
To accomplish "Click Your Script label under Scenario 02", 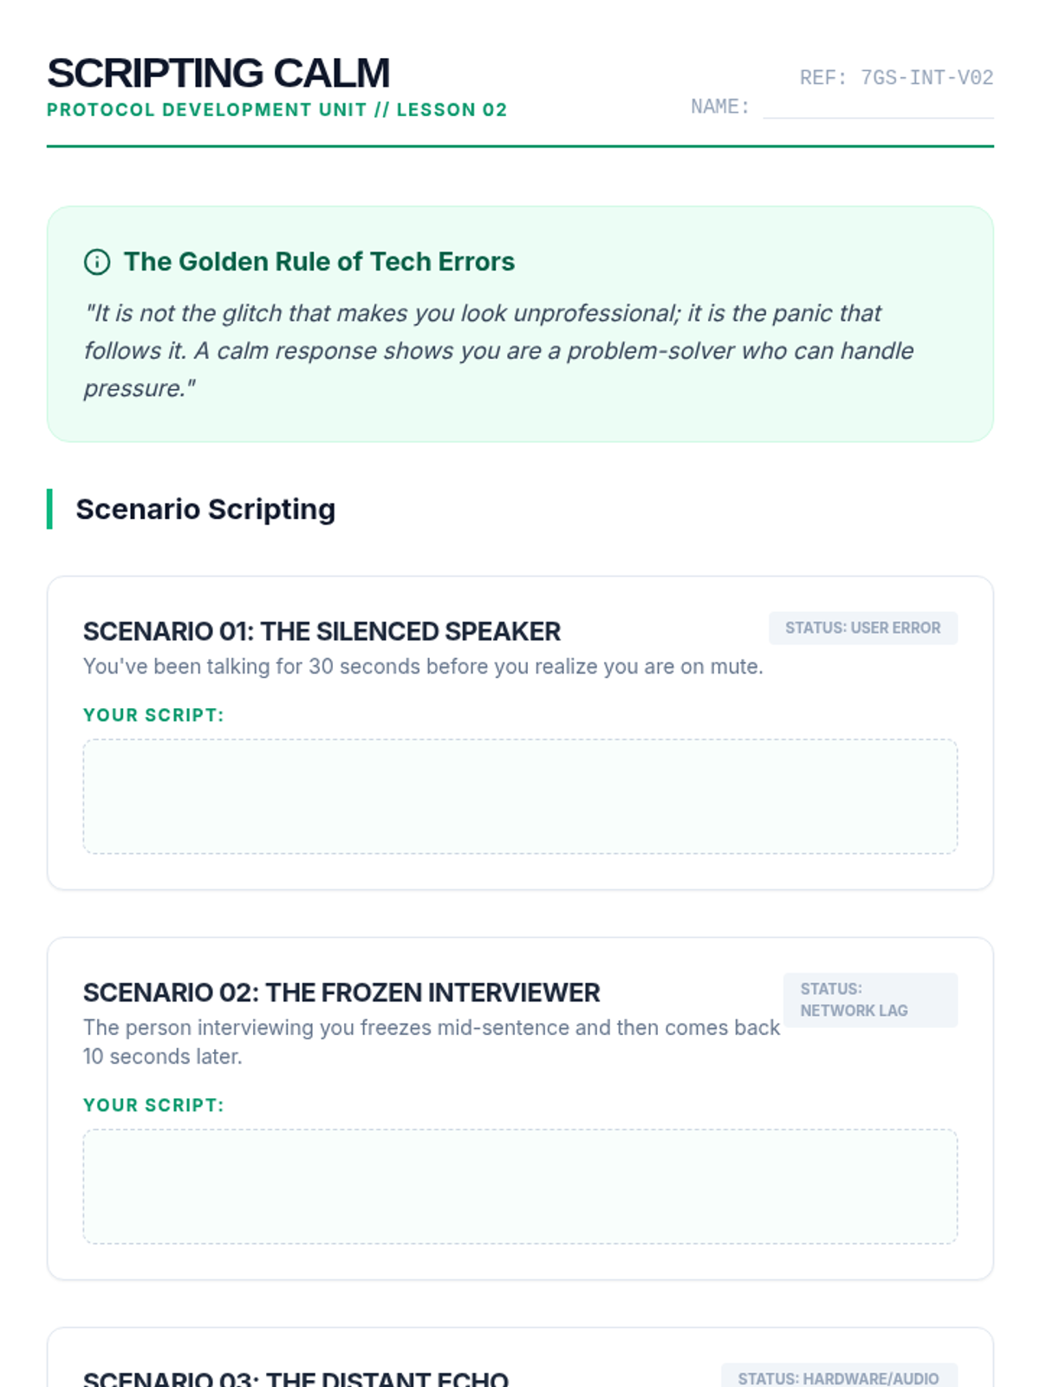I will tap(153, 1105).
